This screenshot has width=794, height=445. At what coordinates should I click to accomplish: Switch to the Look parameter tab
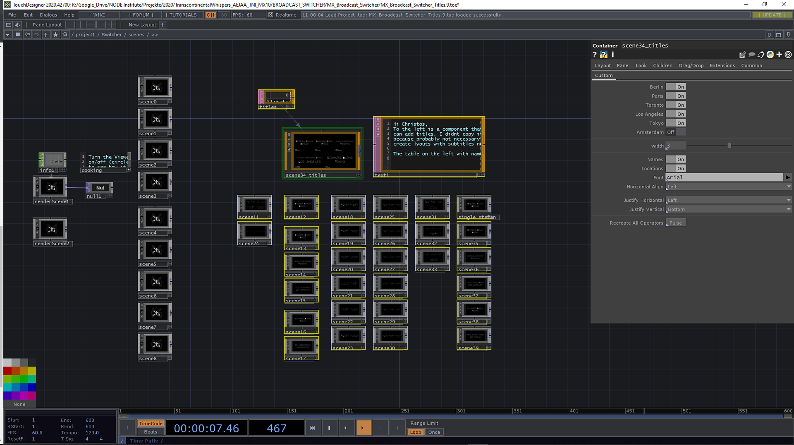pyautogui.click(x=641, y=66)
